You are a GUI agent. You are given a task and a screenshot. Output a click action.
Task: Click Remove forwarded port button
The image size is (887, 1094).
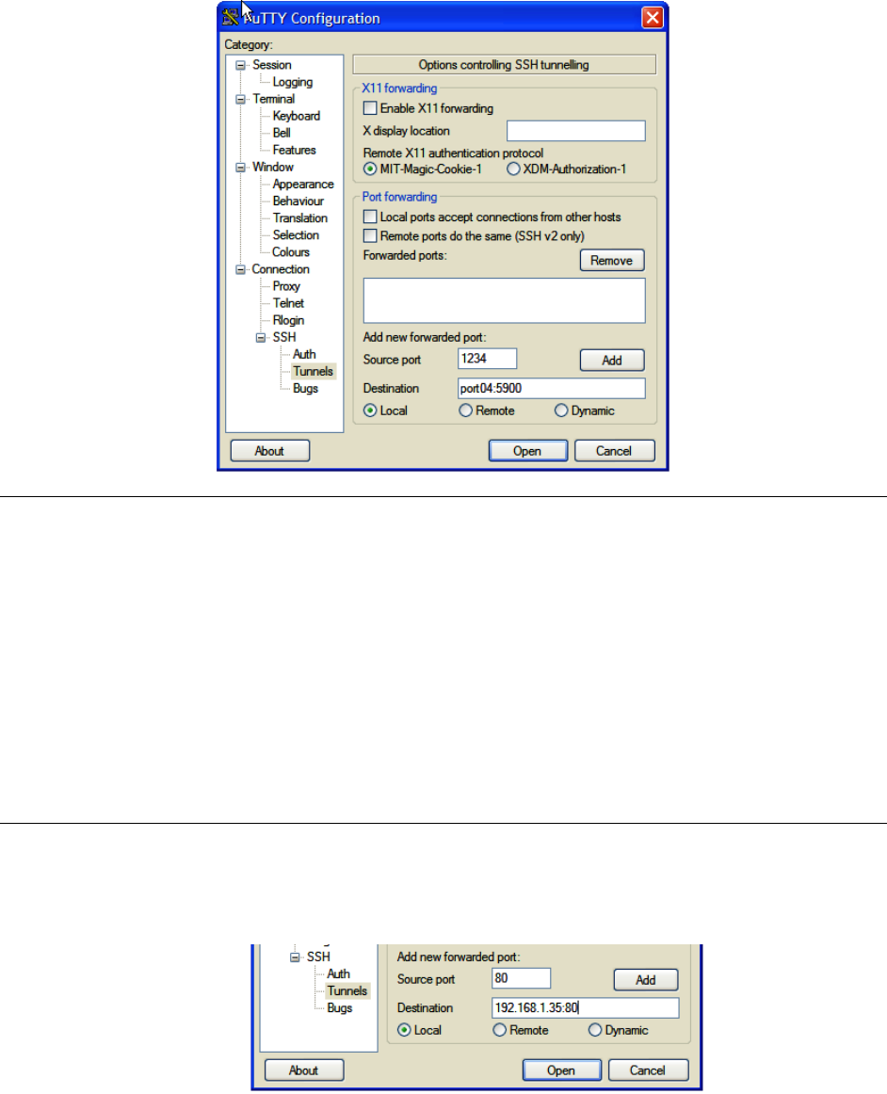point(611,260)
